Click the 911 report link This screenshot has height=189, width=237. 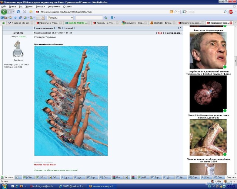point(160,33)
